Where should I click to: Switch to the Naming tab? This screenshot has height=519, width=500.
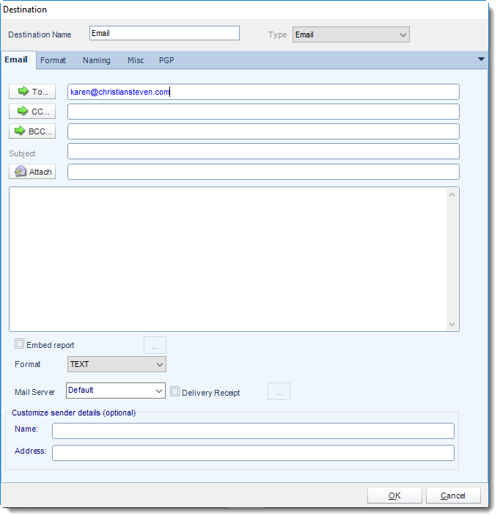(97, 60)
